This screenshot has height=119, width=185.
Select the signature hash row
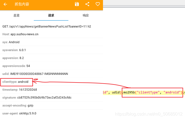point(51,97)
